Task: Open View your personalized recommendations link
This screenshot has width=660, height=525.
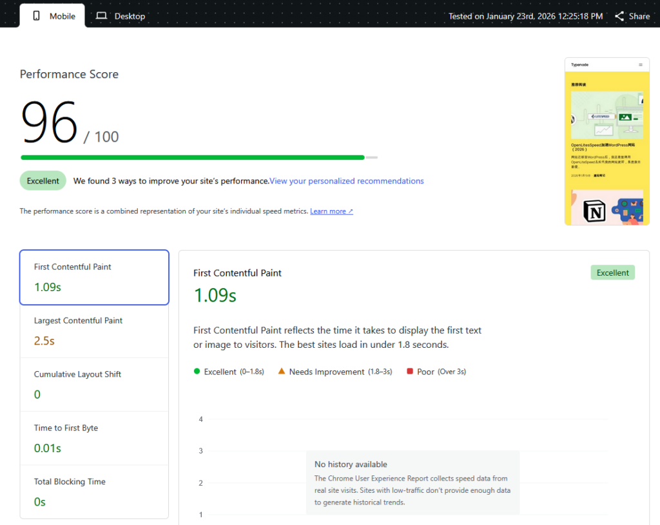Action: click(347, 181)
